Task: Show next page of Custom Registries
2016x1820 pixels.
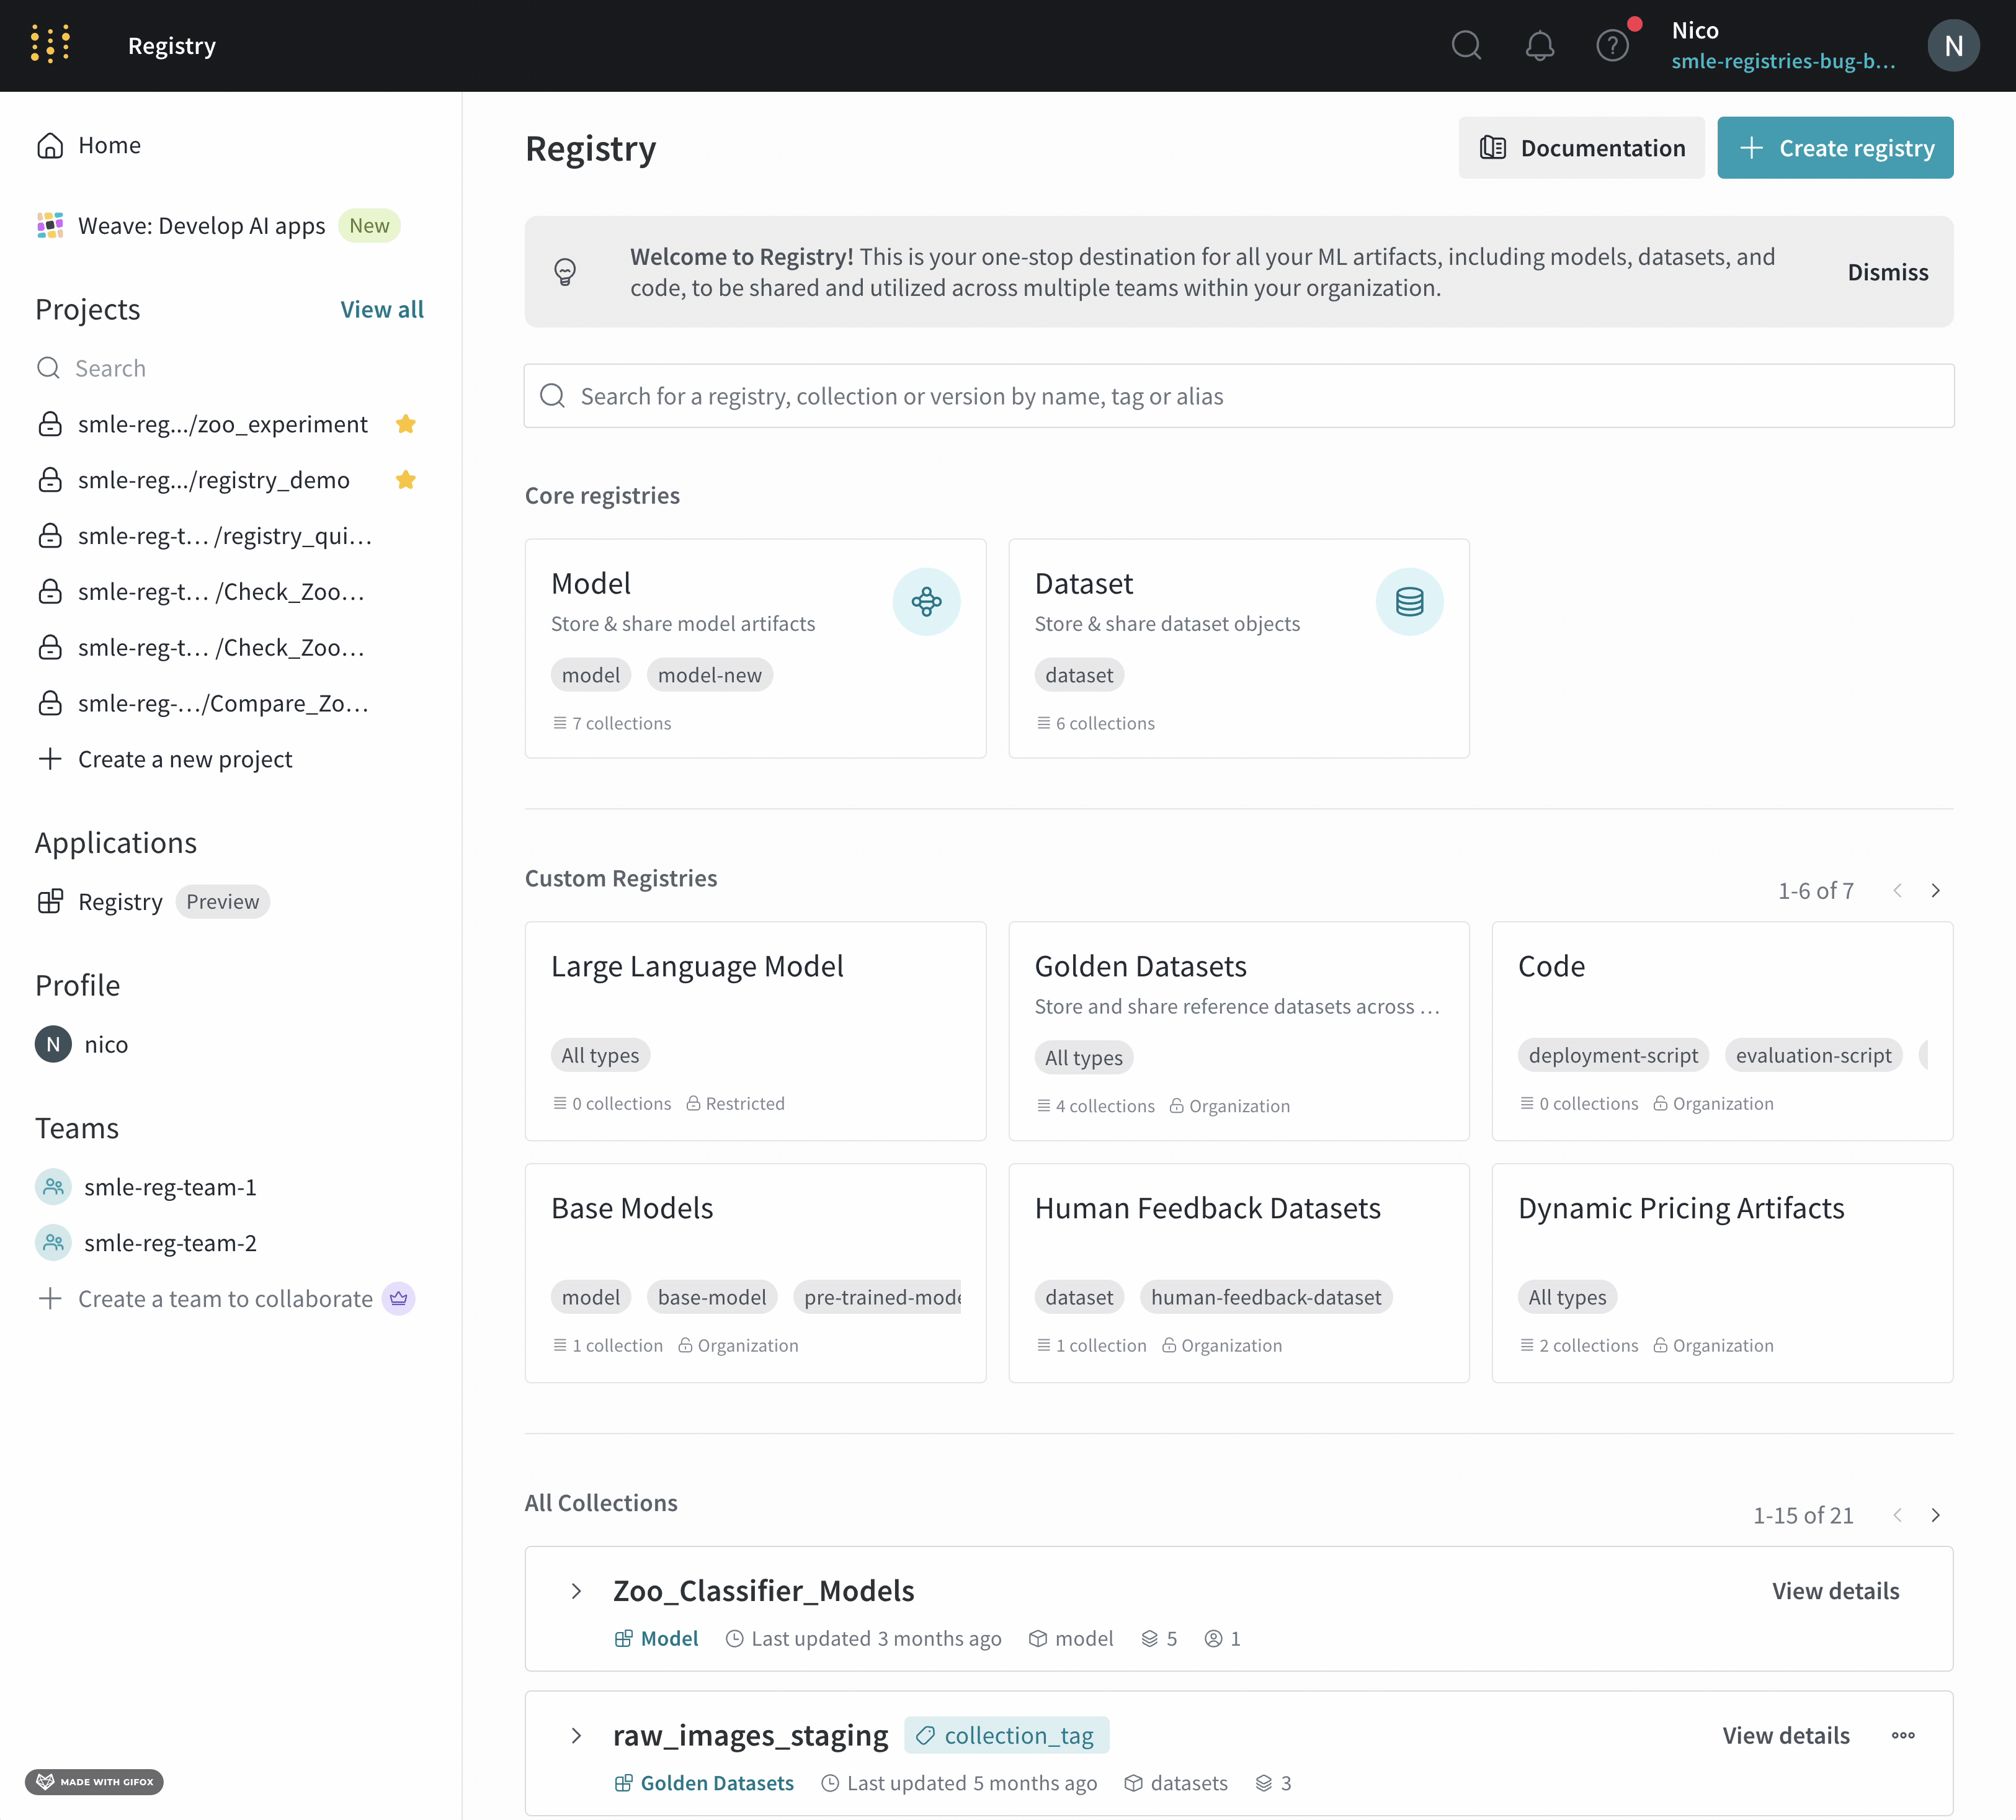Action: click(x=1936, y=890)
